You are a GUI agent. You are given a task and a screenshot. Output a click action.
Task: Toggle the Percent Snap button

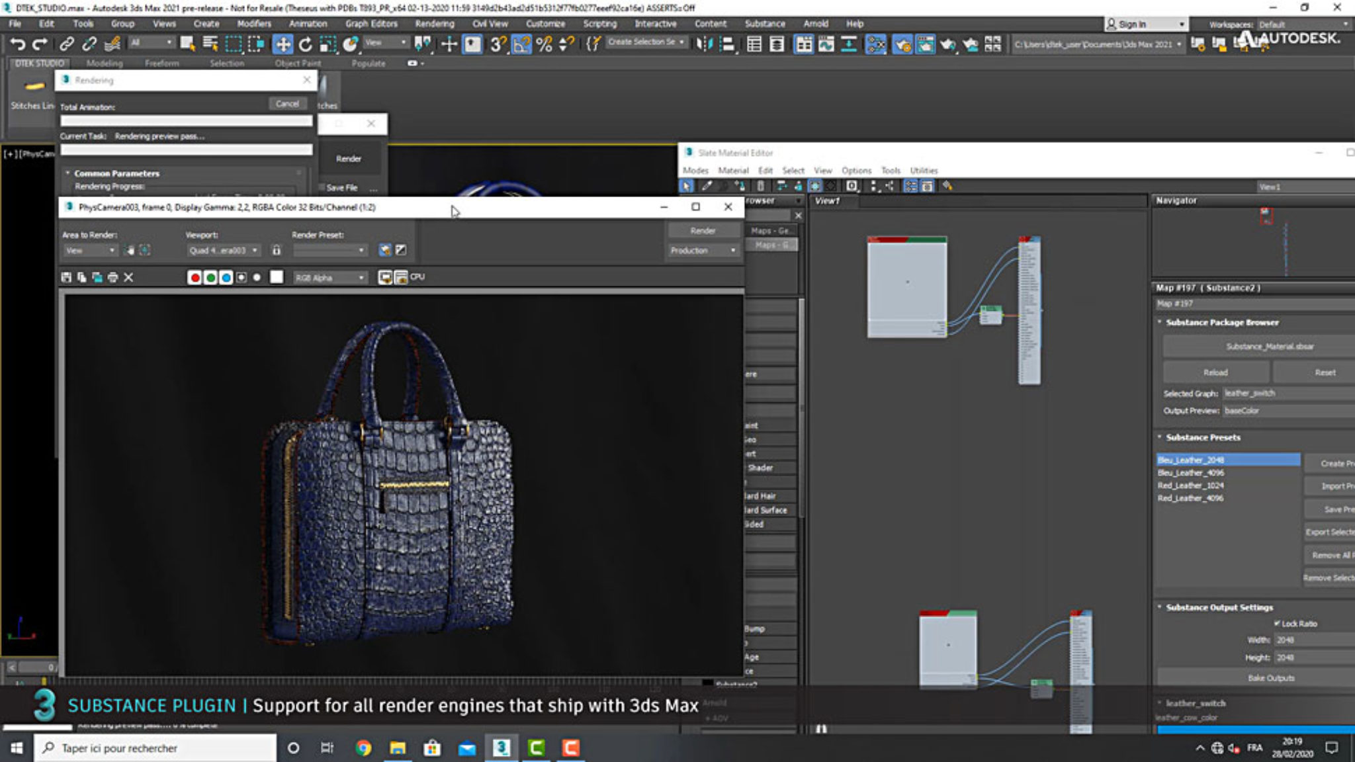pos(545,44)
